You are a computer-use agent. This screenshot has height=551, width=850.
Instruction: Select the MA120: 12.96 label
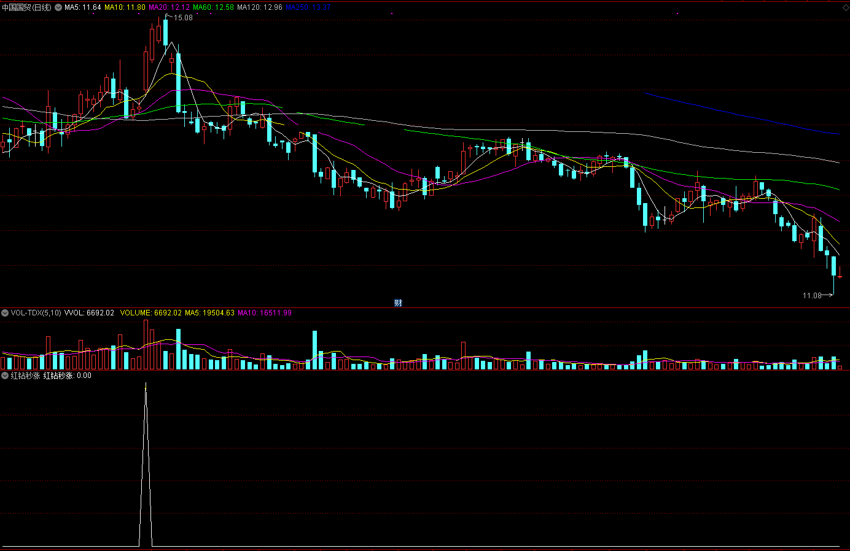(260, 7)
